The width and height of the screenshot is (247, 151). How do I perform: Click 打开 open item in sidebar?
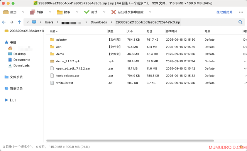click(10, 100)
